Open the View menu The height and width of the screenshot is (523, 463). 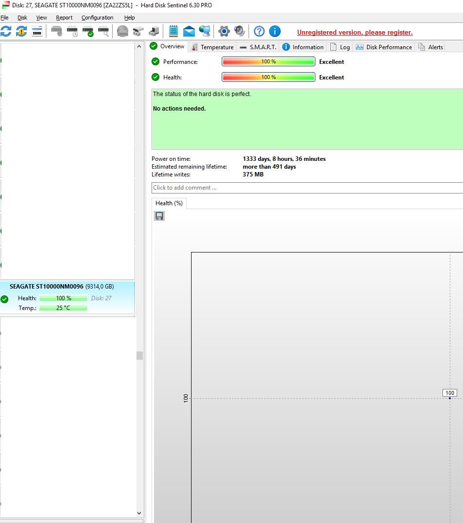click(x=42, y=18)
